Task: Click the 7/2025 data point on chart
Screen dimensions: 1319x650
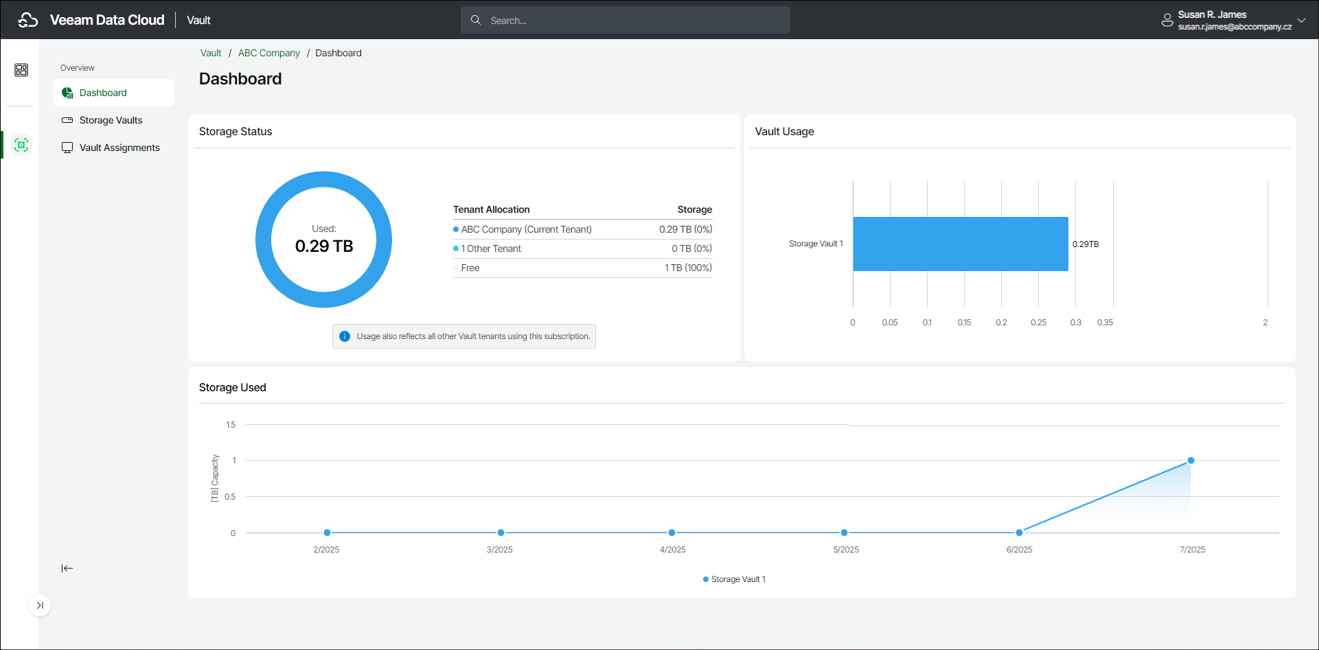Action: [1191, 461]
